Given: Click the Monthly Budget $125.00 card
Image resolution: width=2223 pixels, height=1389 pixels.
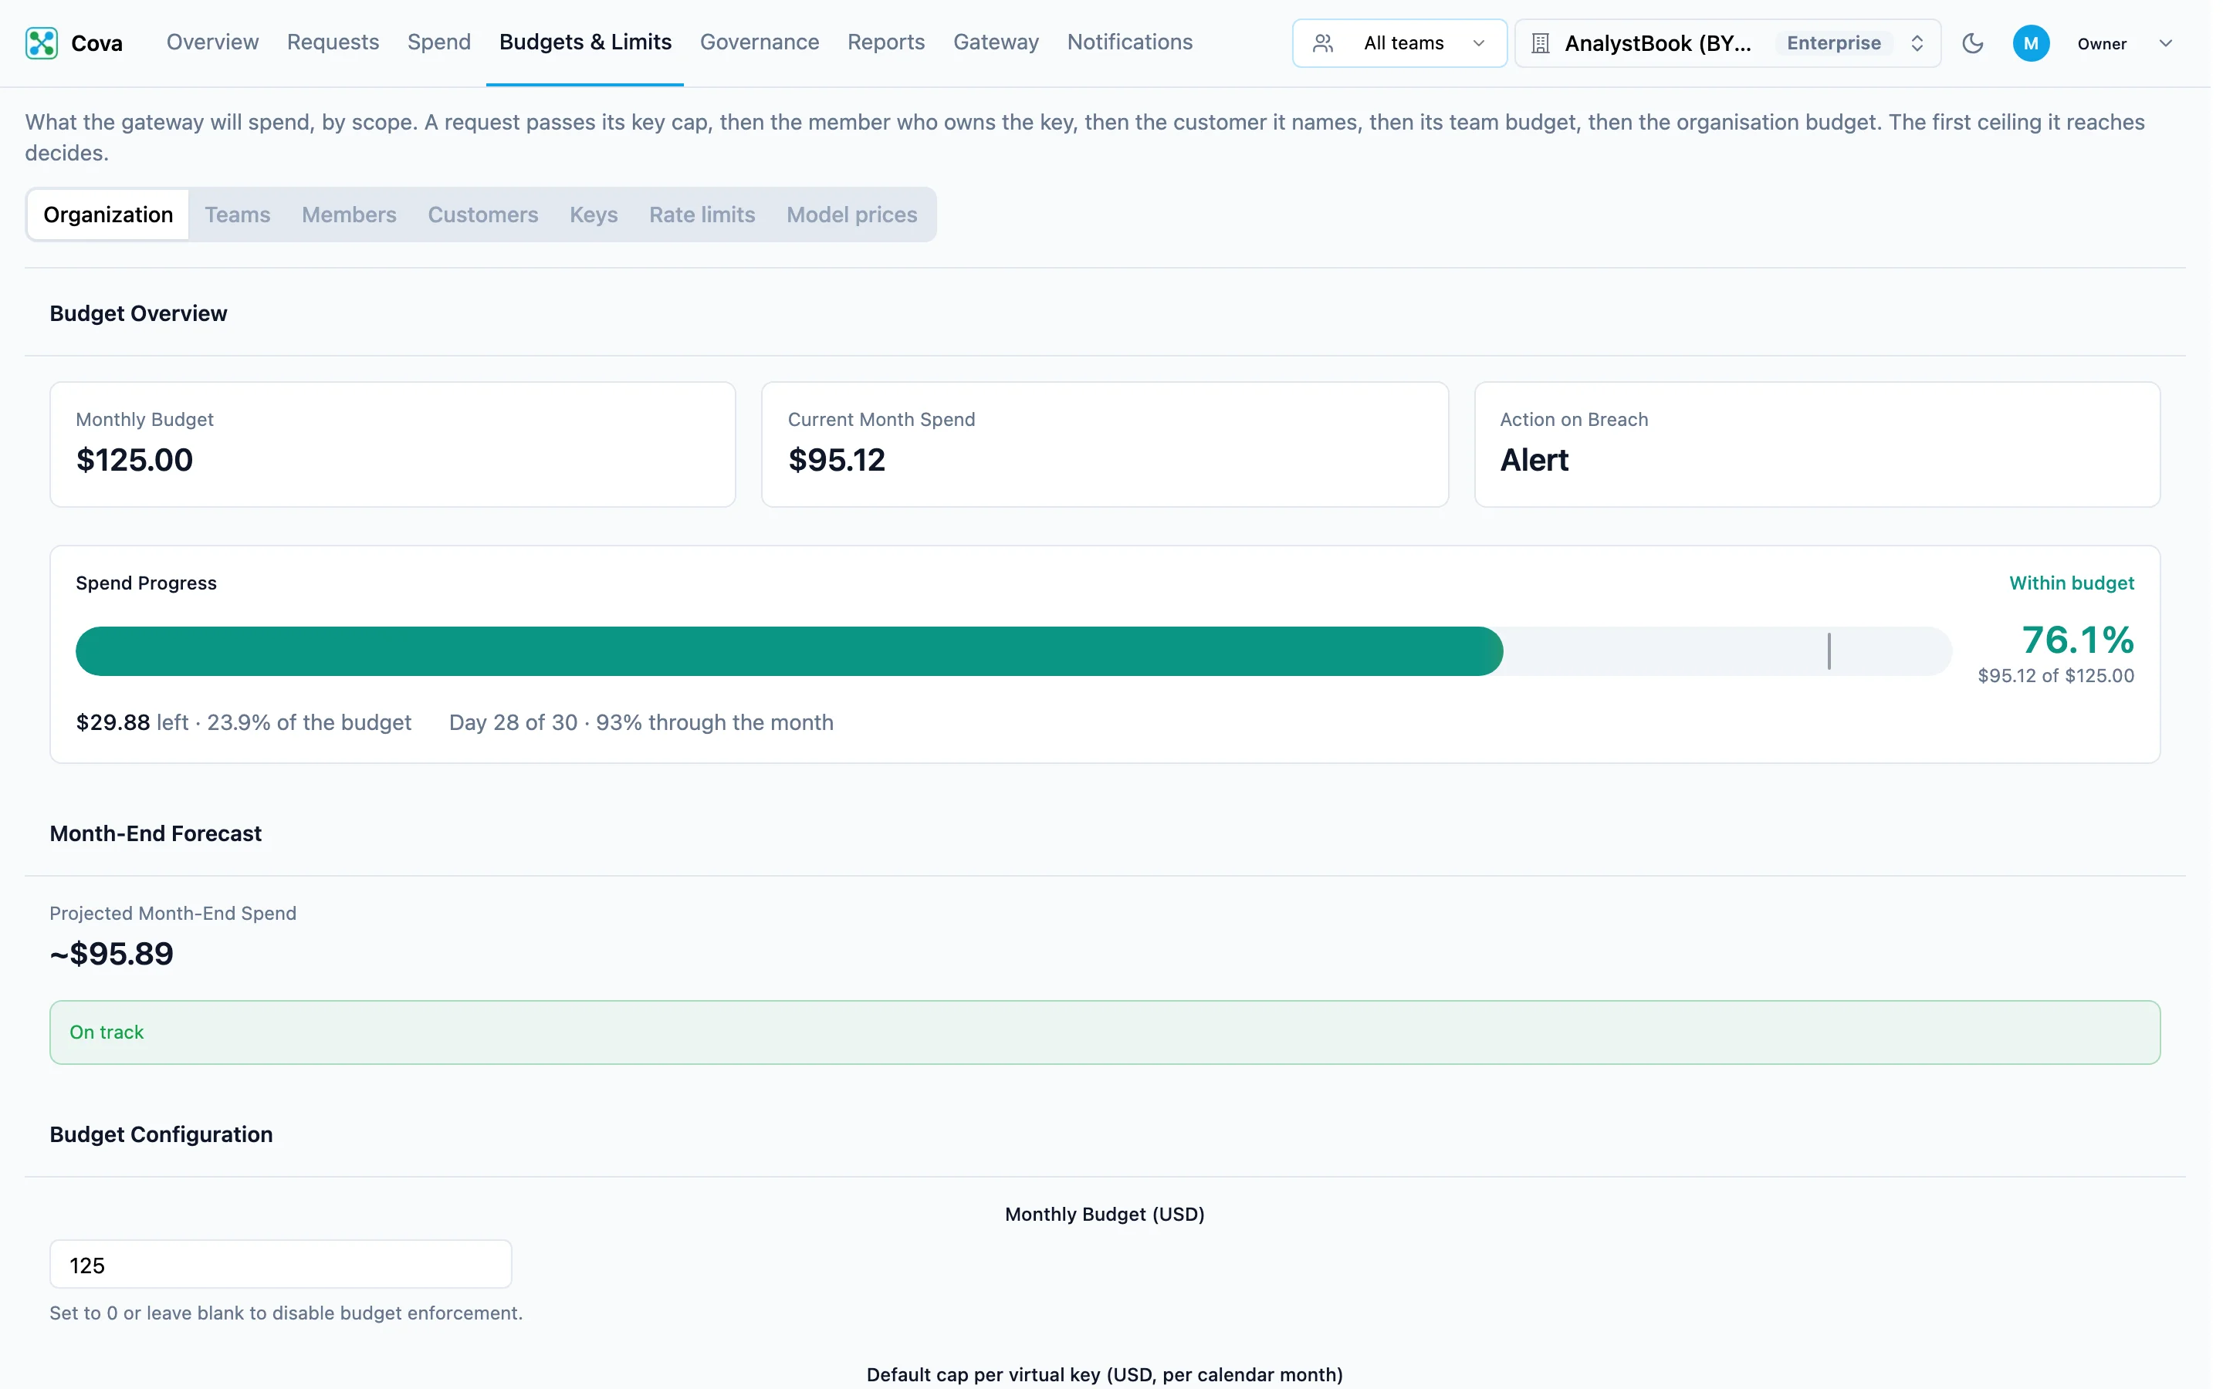Looking at the screenshot, I should (x=392, y=444).
